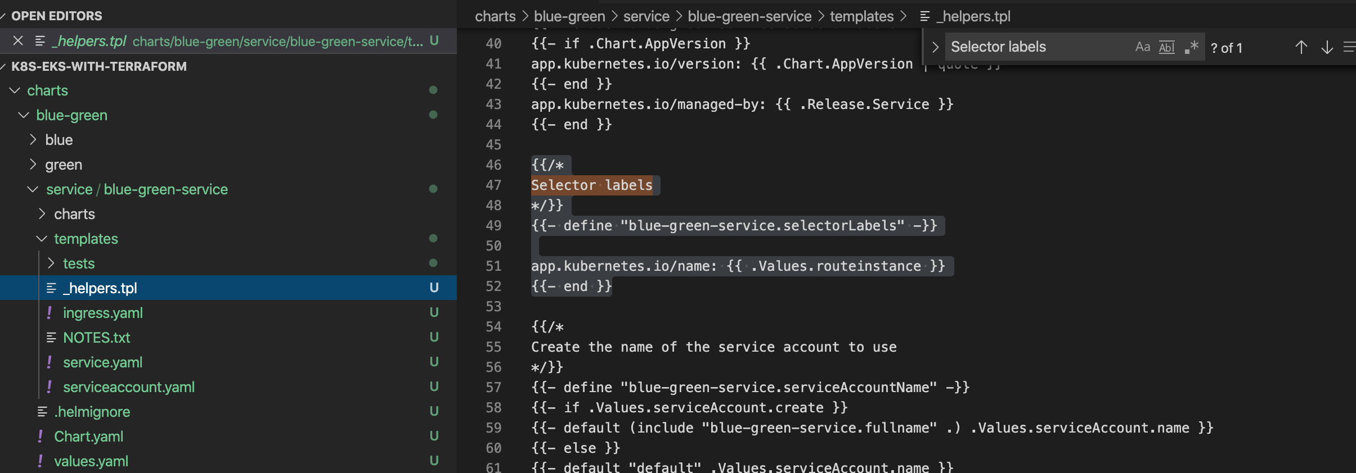The width and height of the screenshot is (1356, 473).
Task: Expand the blue folder
Action: 59,140
